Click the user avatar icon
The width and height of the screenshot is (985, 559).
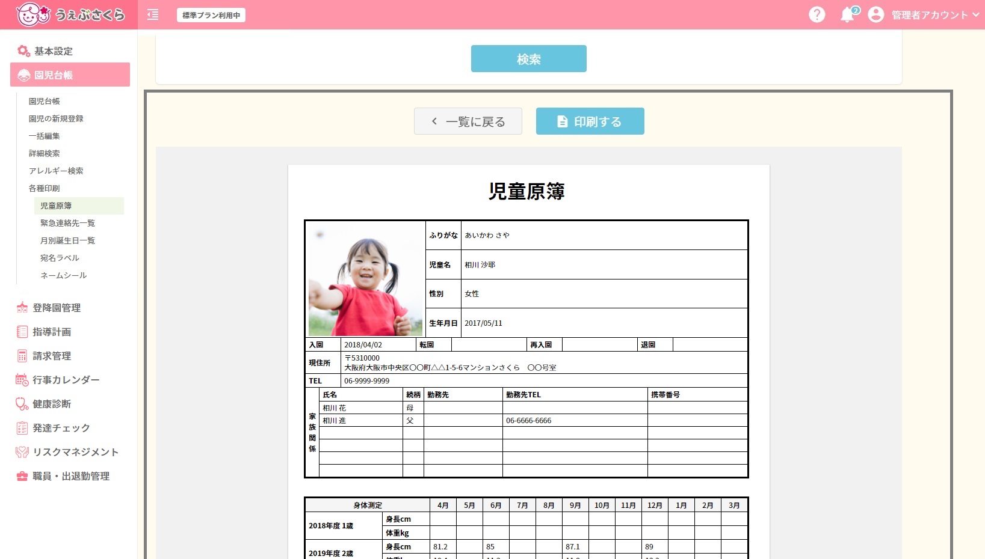pos(876,14)
